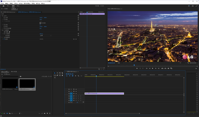Reset the Position parameter

(78, 17)
